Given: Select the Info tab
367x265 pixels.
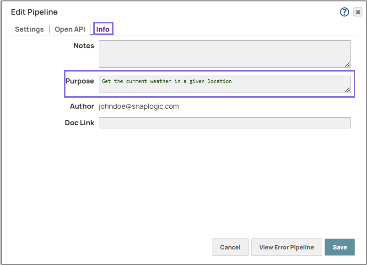Looking at the screenshot, I should [x=103, y=28].
